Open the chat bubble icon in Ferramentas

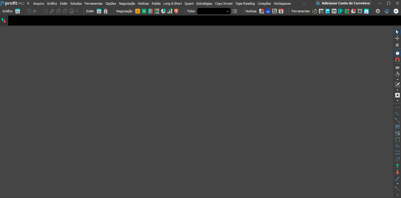pyautogui.click(x=353, y=11)
